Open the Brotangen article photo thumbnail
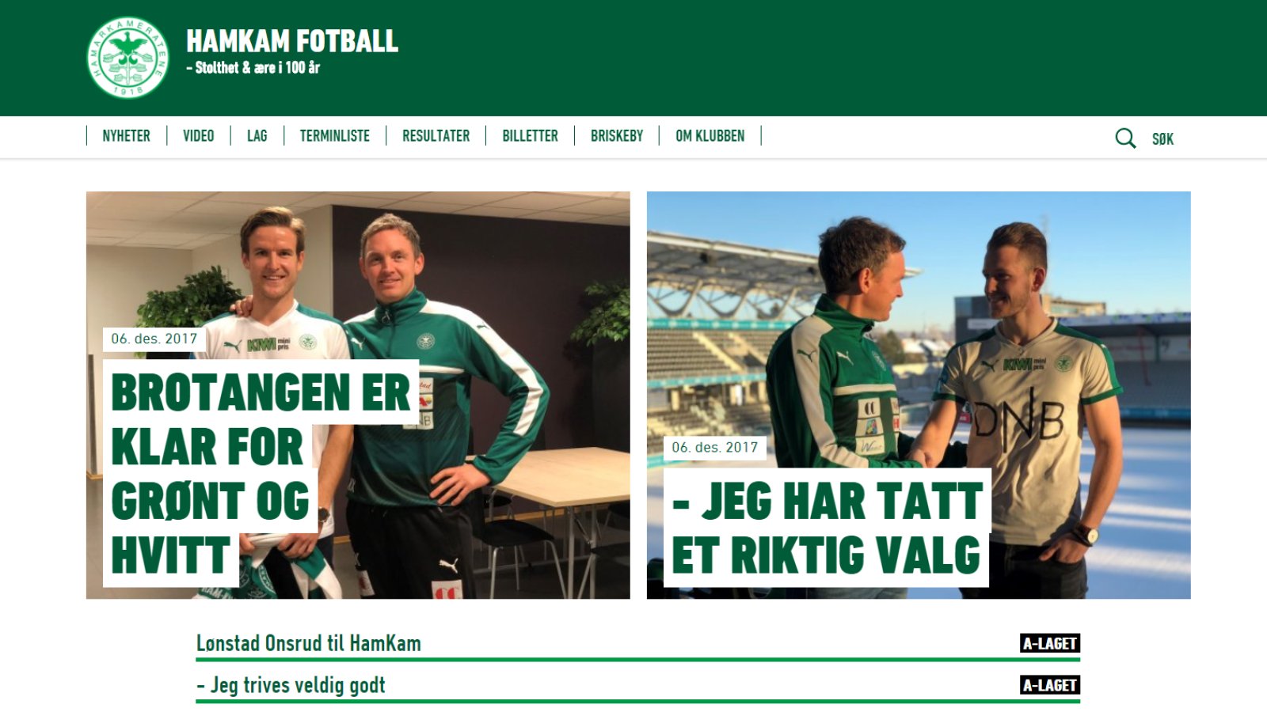The image size is (1267, 712). tap(358, 395)
